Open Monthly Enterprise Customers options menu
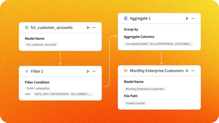This screenshot has height=123, width=219. [193, 71]
